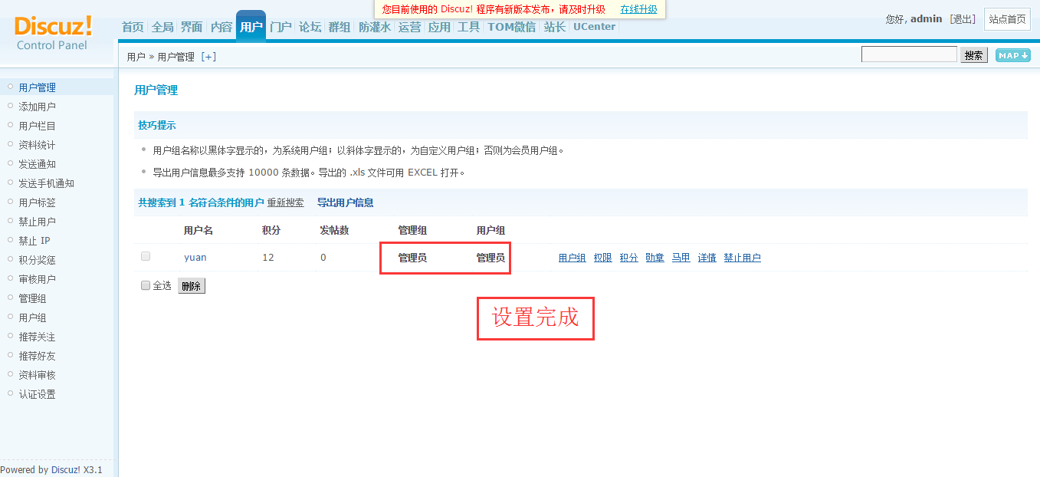Click the Discuz! Control Panel logo
Viewport: 1040px width, 477px height.
click(x=52, y=33)
